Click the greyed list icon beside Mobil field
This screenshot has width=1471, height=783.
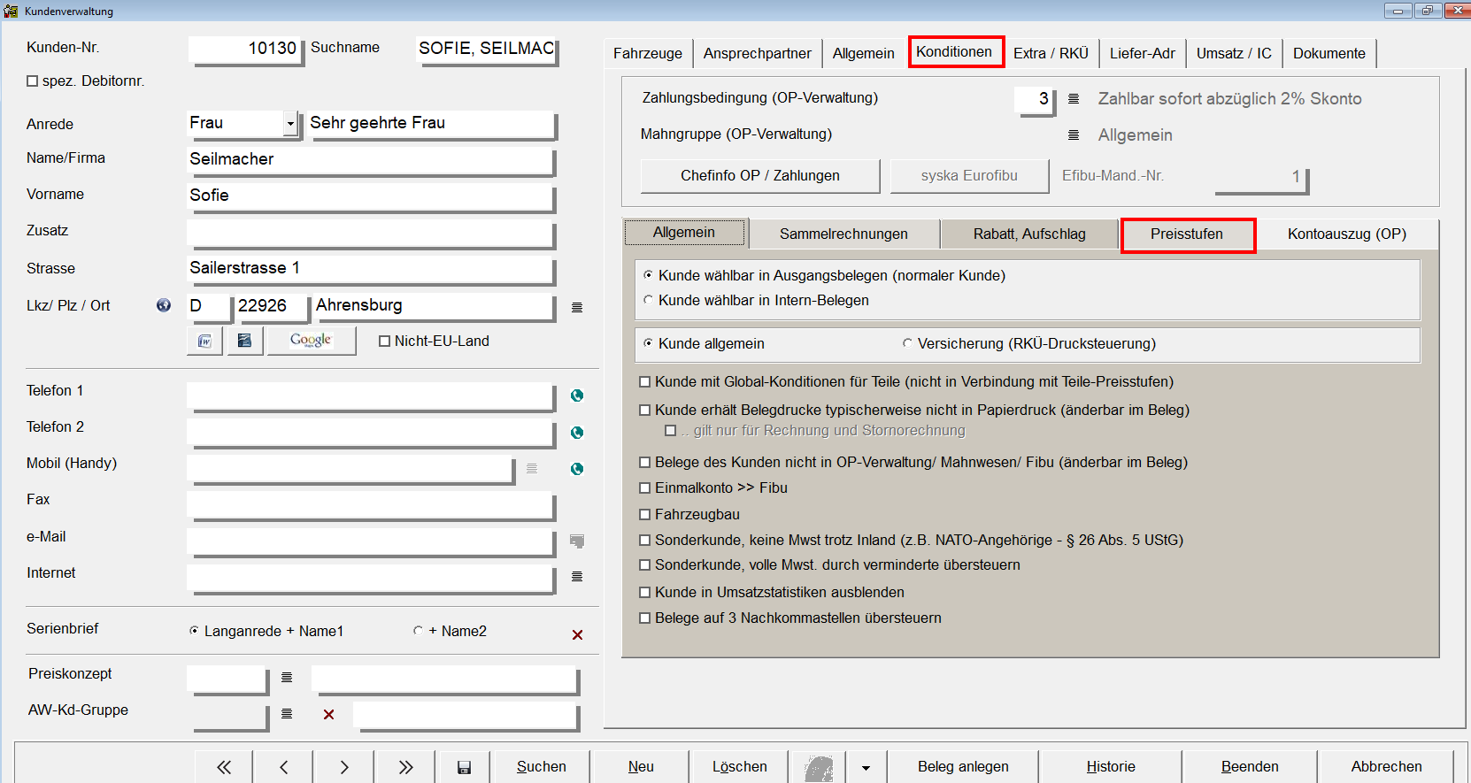(x=532, y=468)
